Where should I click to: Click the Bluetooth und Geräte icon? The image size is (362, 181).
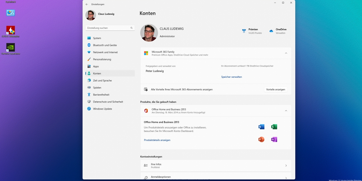pos(89,45)
